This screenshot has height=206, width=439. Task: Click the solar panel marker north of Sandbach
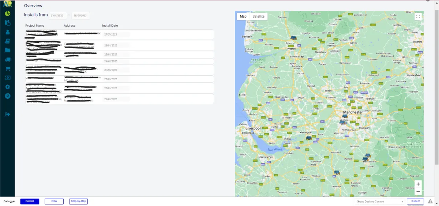coord(336,172)
